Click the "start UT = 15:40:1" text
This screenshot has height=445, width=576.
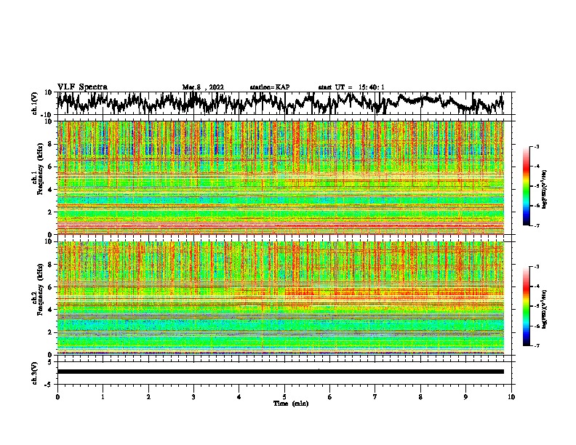[x=351, y=87]
